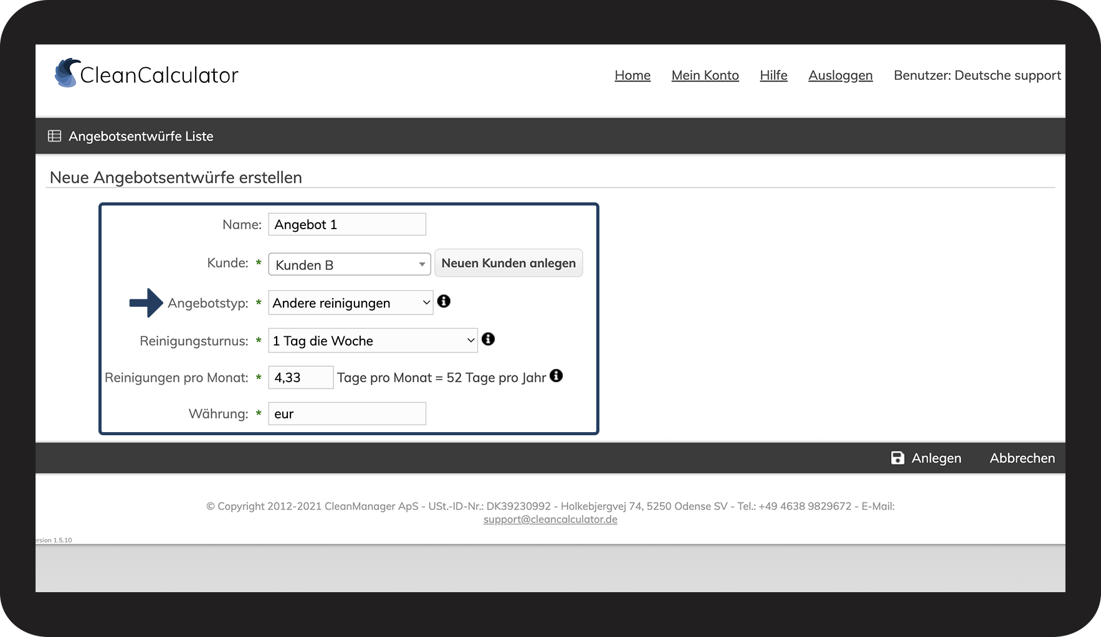This screenshot has width=1101, height=637.
Task: Expand the Angebotstyp dropdown
Action: click(351, 303)
